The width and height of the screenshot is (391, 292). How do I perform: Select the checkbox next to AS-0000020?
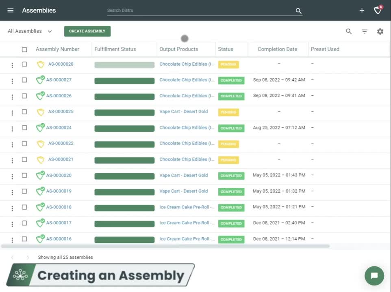click(24, 176)
